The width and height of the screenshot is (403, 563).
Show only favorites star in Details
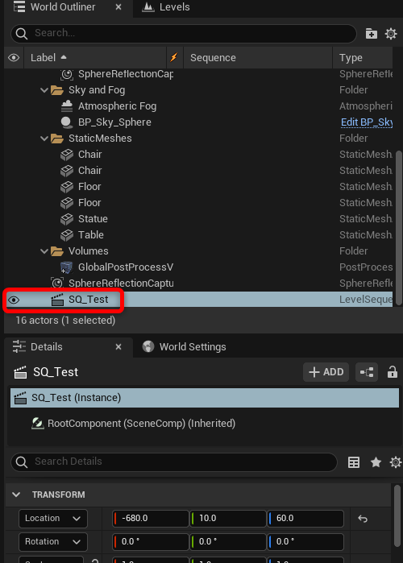click(376, 462)
